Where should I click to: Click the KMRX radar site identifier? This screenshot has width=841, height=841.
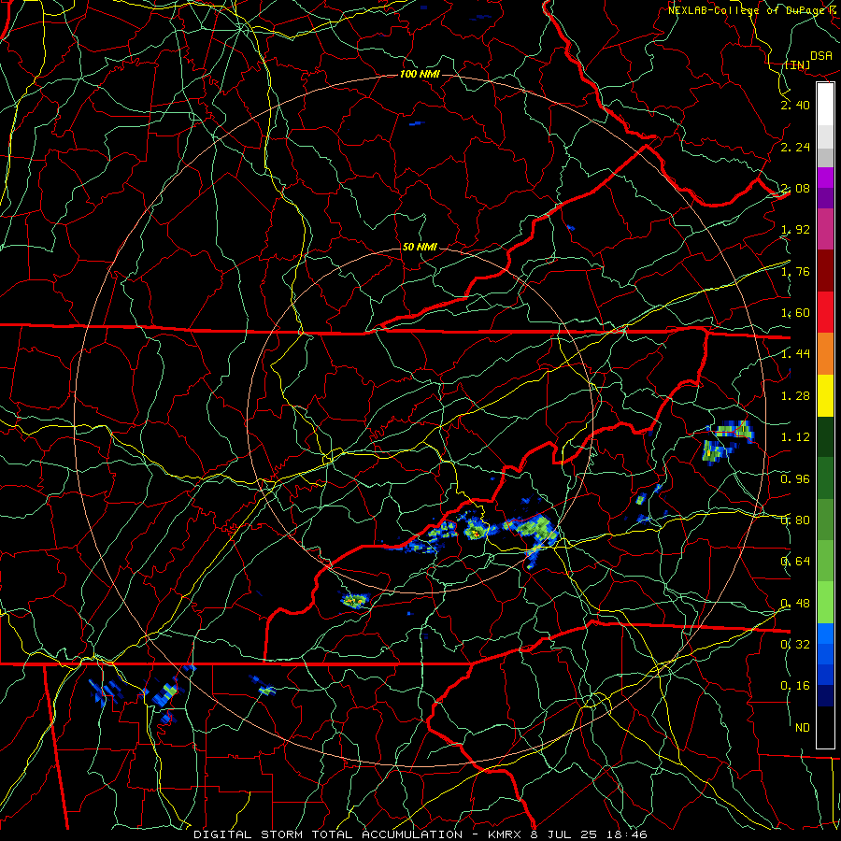pyautogui.click(x=505, y=834)
